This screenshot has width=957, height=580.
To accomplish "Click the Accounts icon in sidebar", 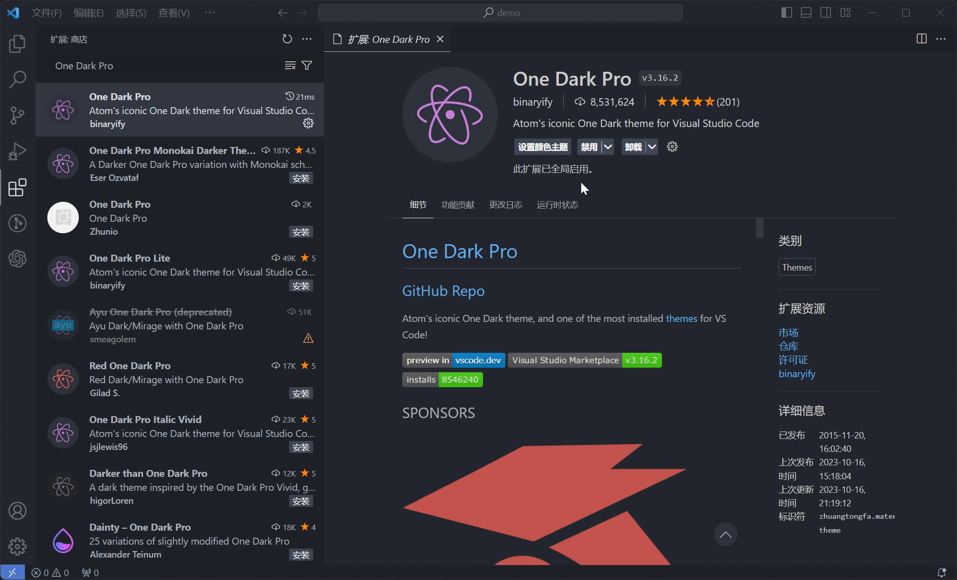I will click(18, 512).
